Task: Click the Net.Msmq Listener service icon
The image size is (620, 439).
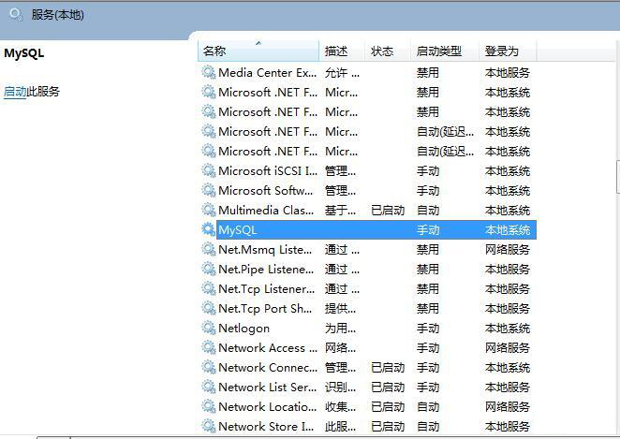Action: pyautogui.click(x=208, y=249)
